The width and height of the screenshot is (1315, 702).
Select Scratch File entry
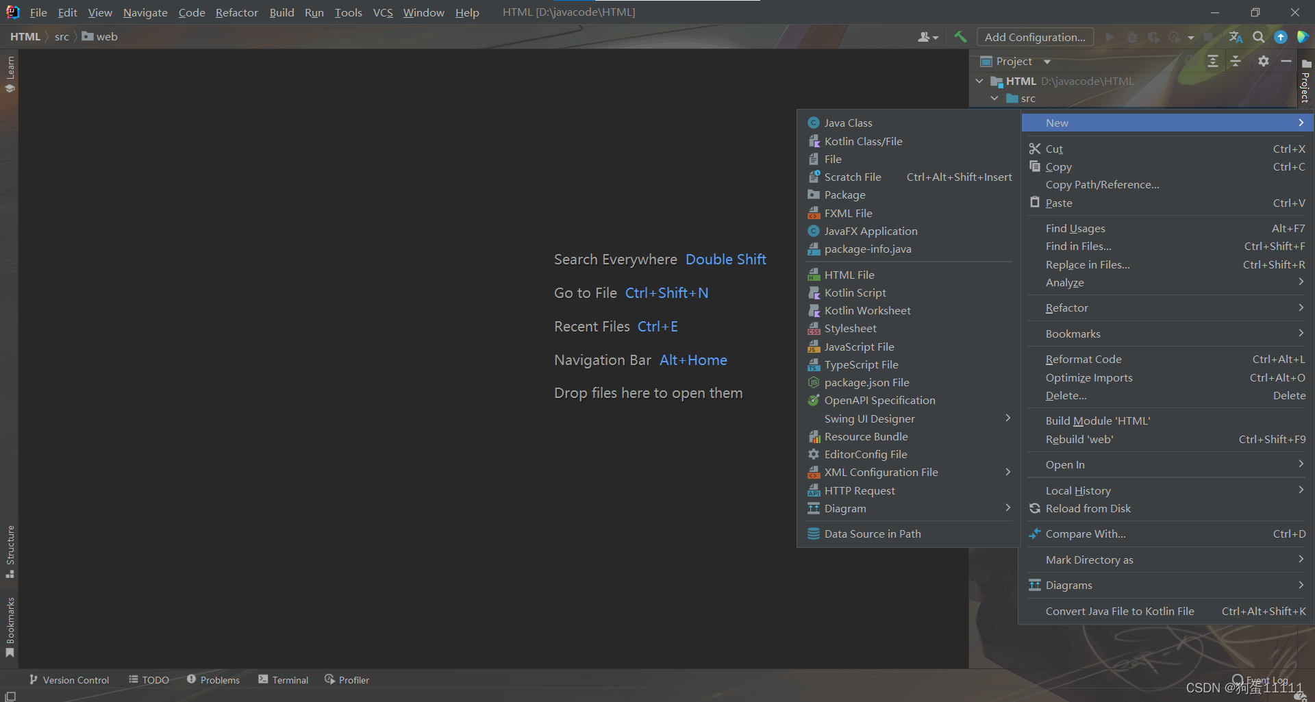(909, 177)
